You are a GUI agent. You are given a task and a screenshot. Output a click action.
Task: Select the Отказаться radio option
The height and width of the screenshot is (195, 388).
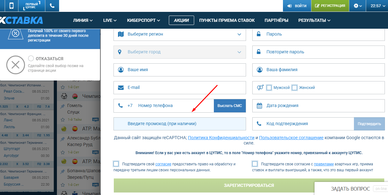click(31, 58)
